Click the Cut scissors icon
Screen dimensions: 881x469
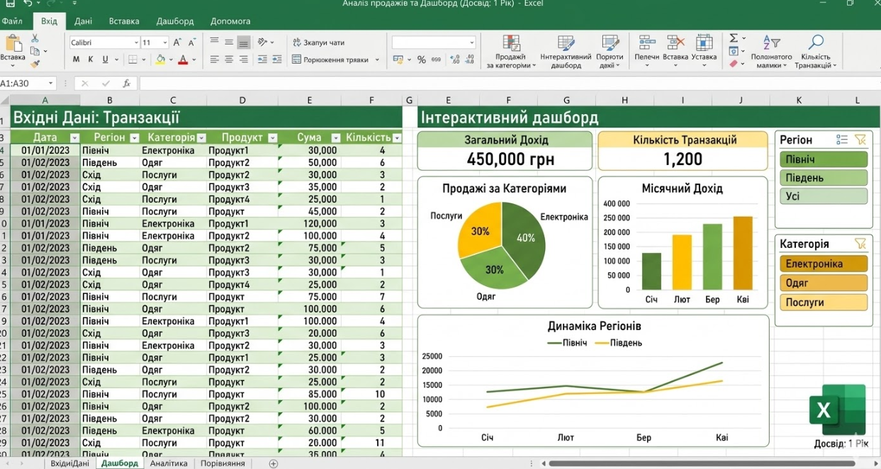[35, 38]
